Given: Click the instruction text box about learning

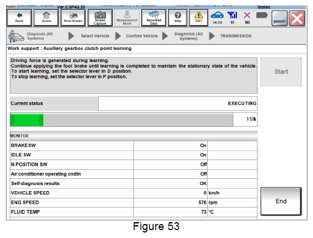Looking at the screenshot, I should pyautogui.click(x=133, y=75).
